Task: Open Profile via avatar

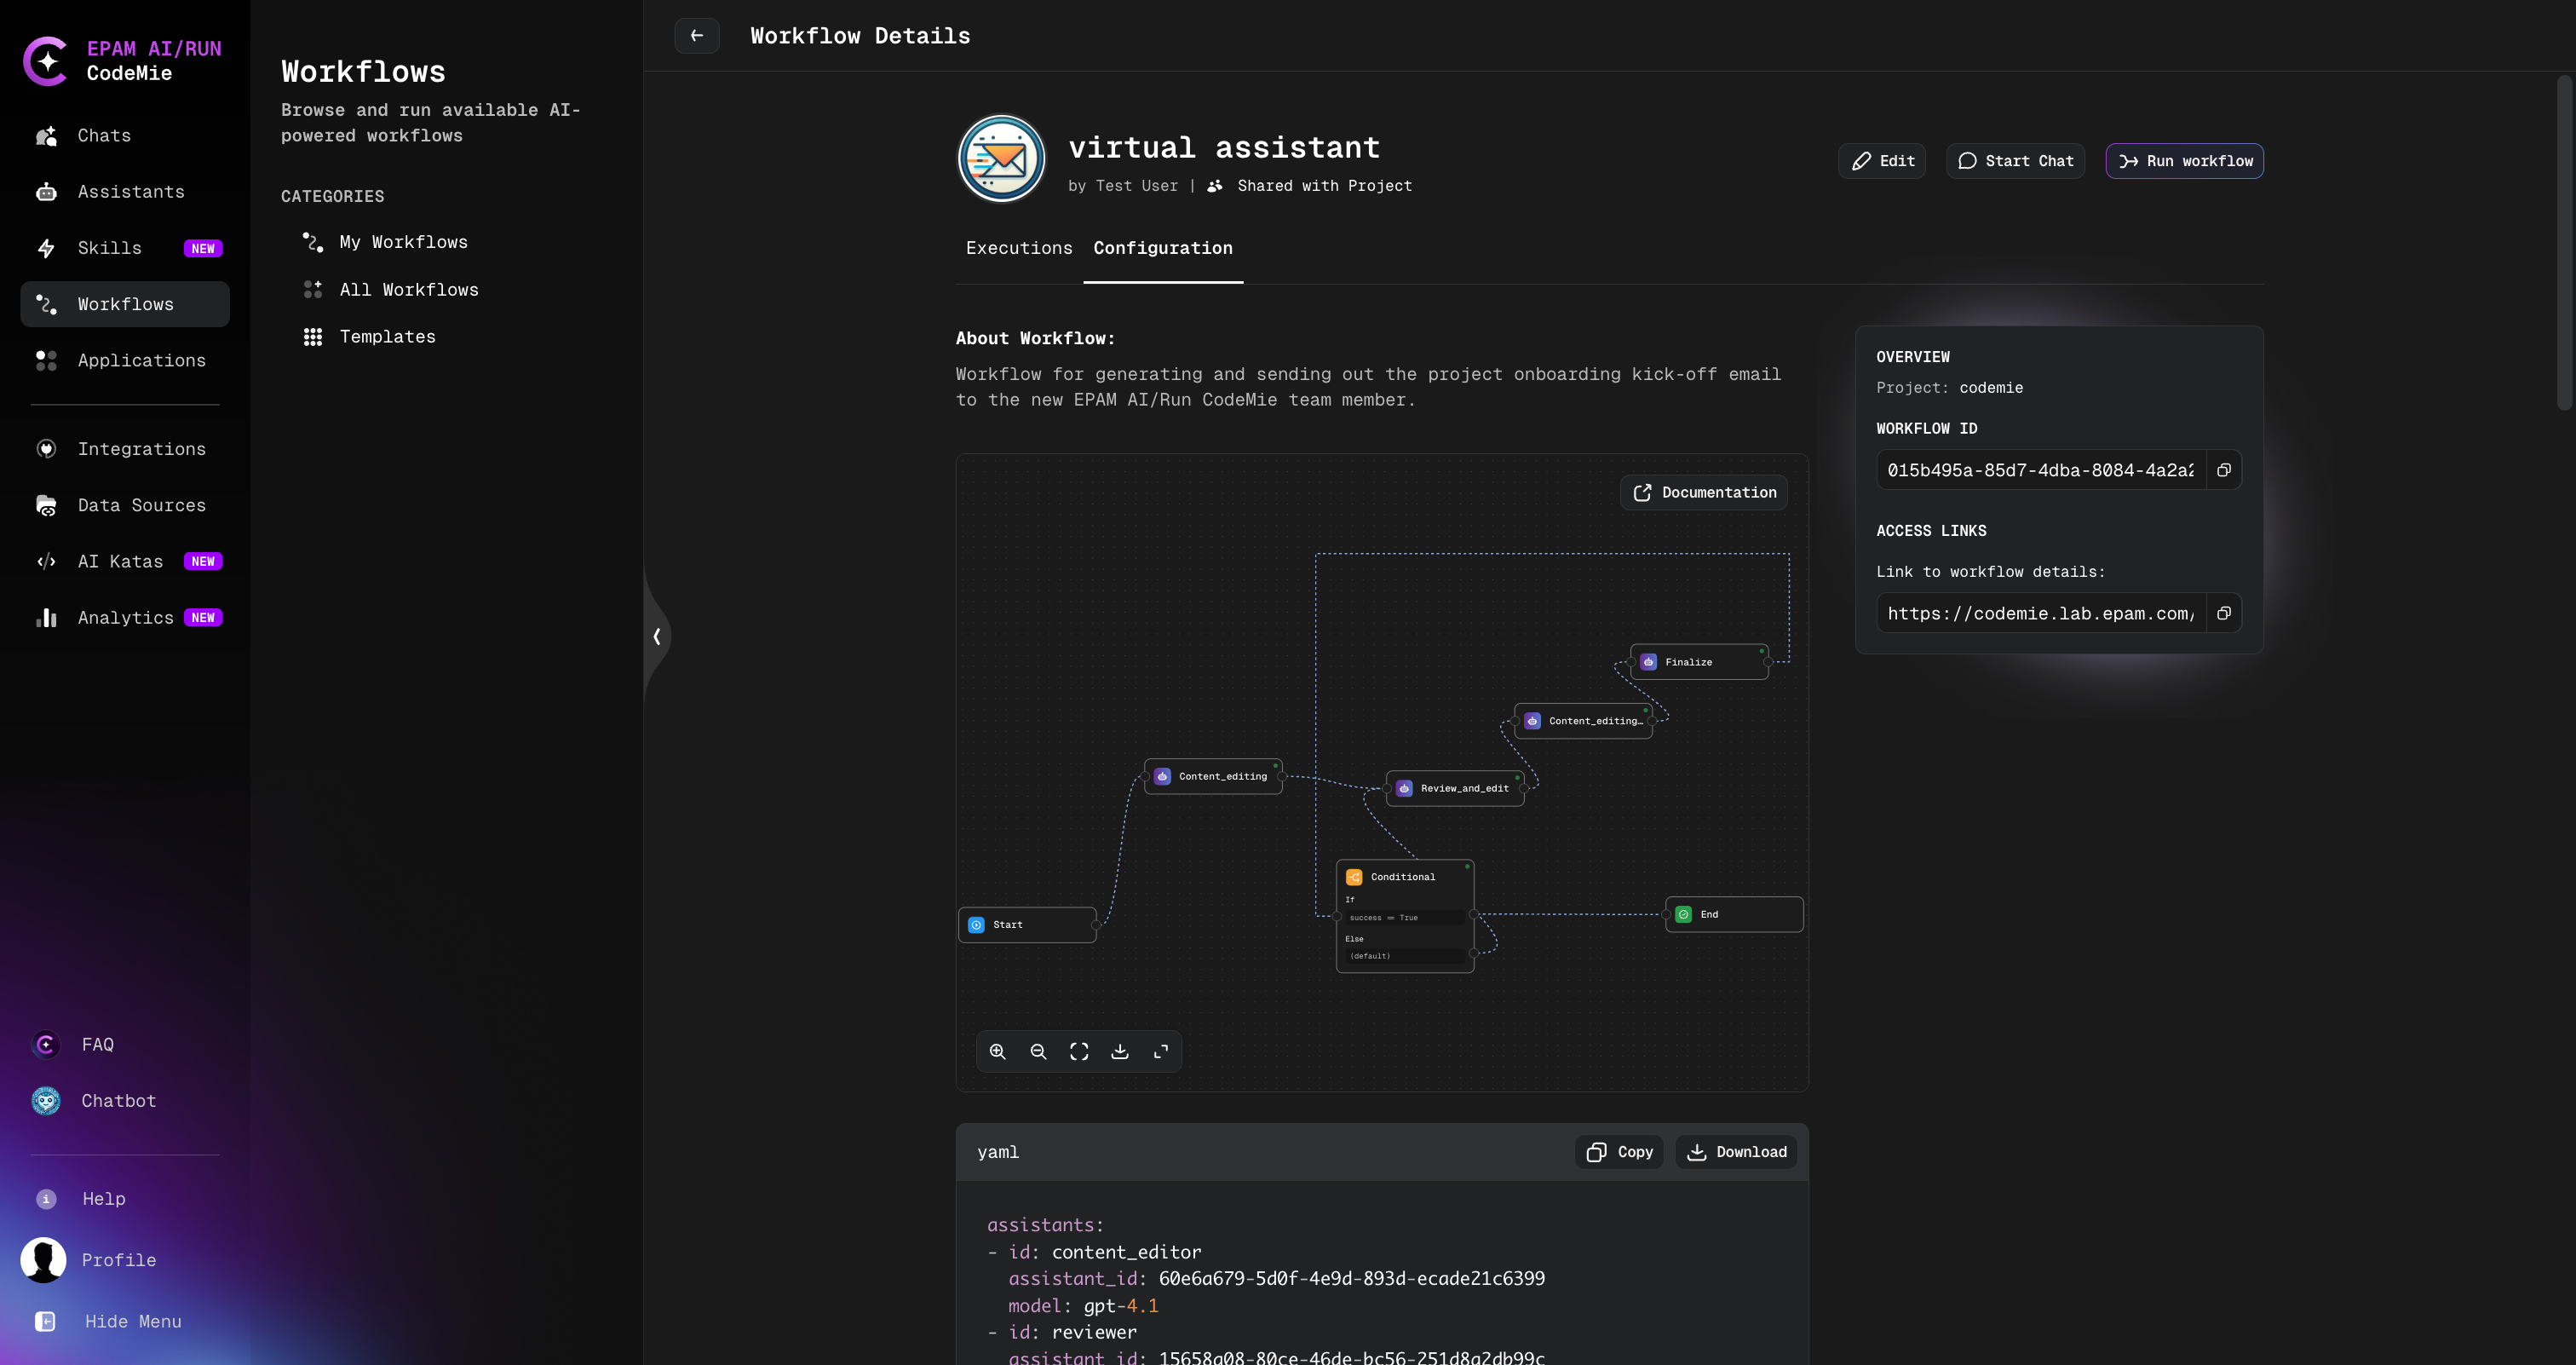Action: [x=43, y=1259]
